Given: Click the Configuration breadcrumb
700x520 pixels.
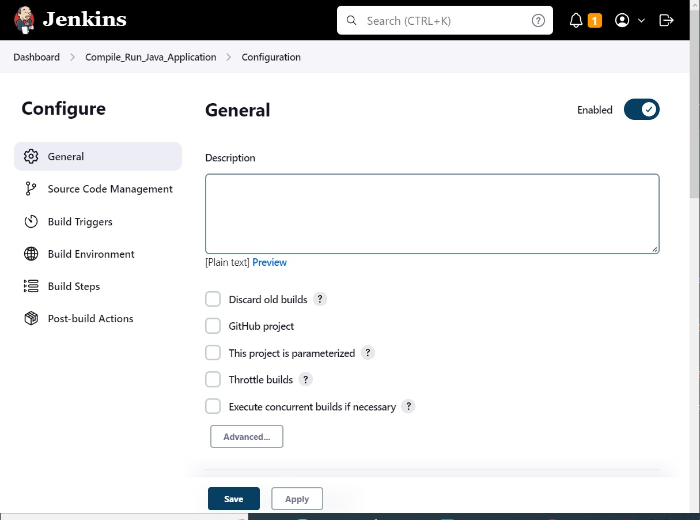Looking at the screenshot, I should point(271,57).
